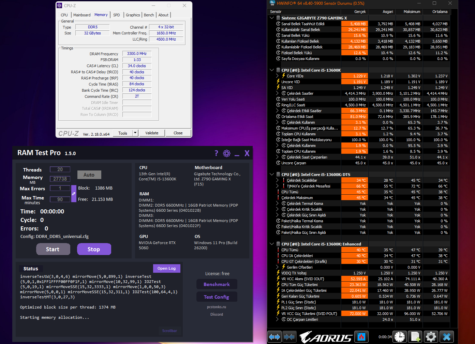Close sensors using the blue X toolbar icon
The image size is (475, 344).
click(447, 337)
